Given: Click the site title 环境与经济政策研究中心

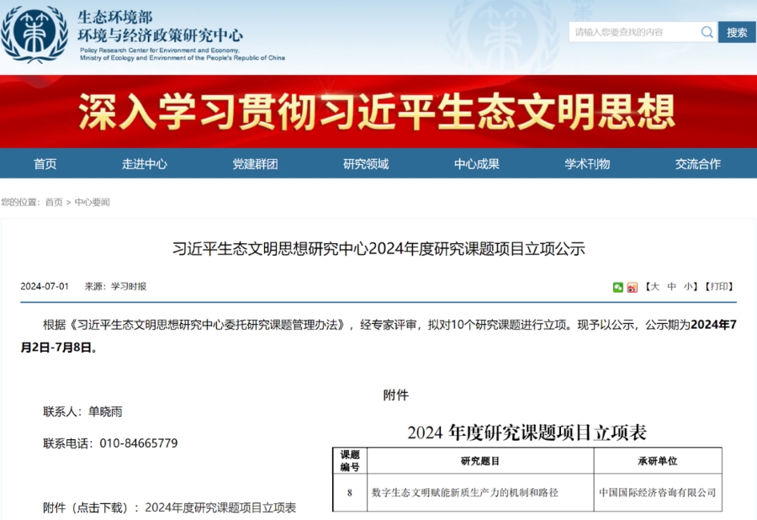Looking at the screenshot, I should 161,35.
